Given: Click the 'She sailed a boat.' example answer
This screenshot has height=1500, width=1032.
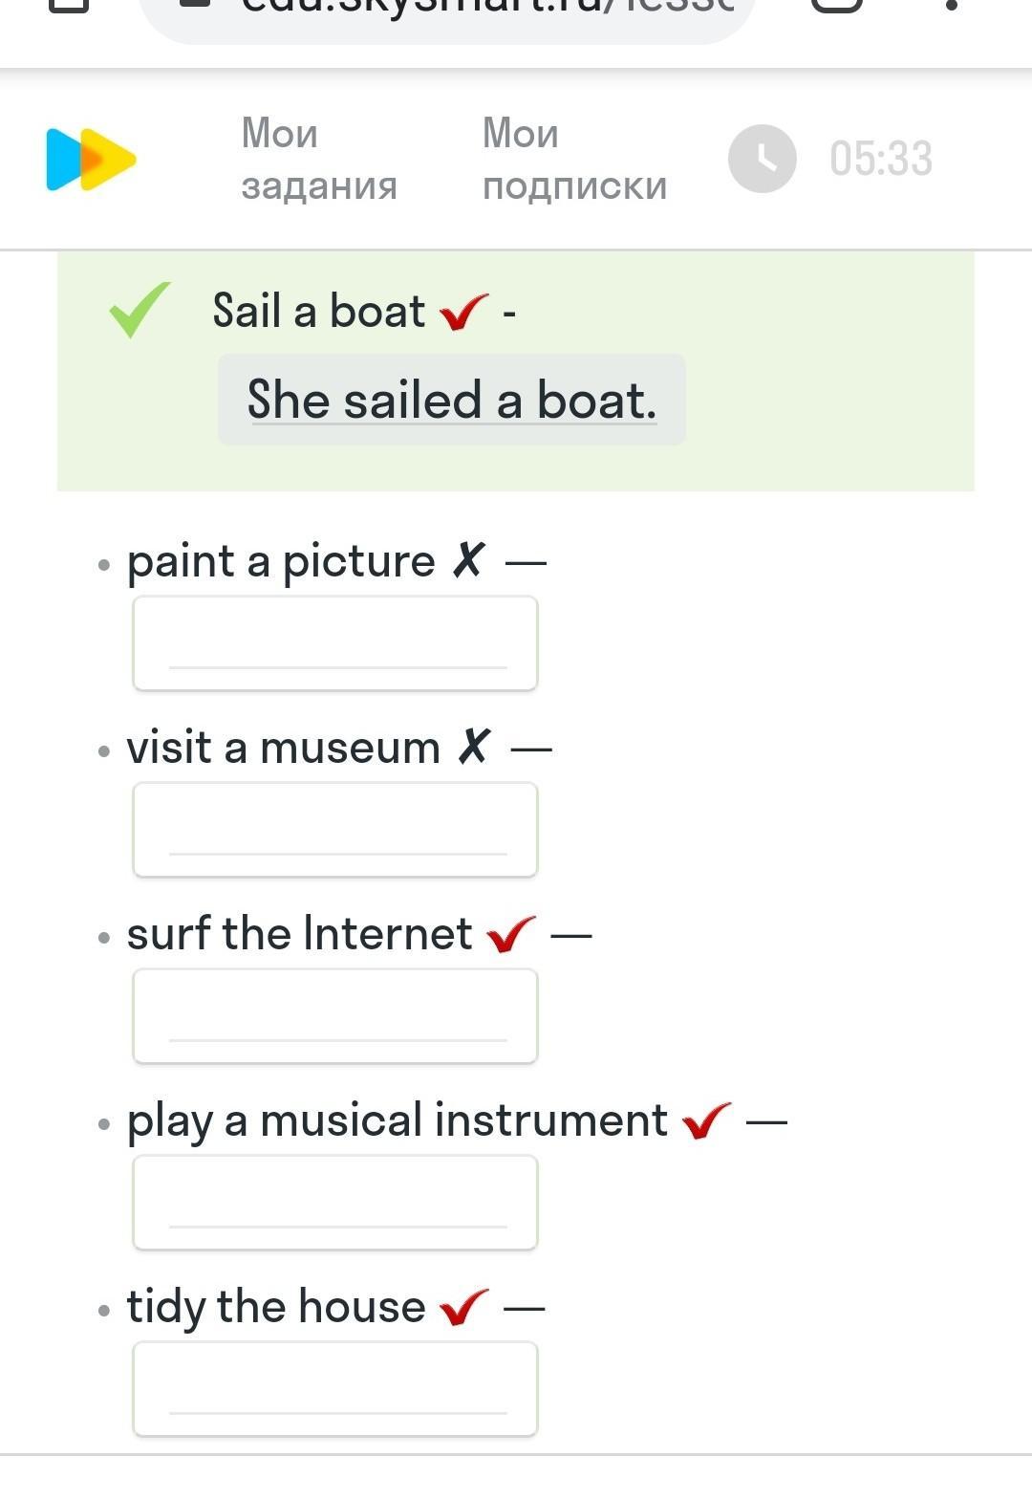Looking at the screenshot, I should pos(451,400).
